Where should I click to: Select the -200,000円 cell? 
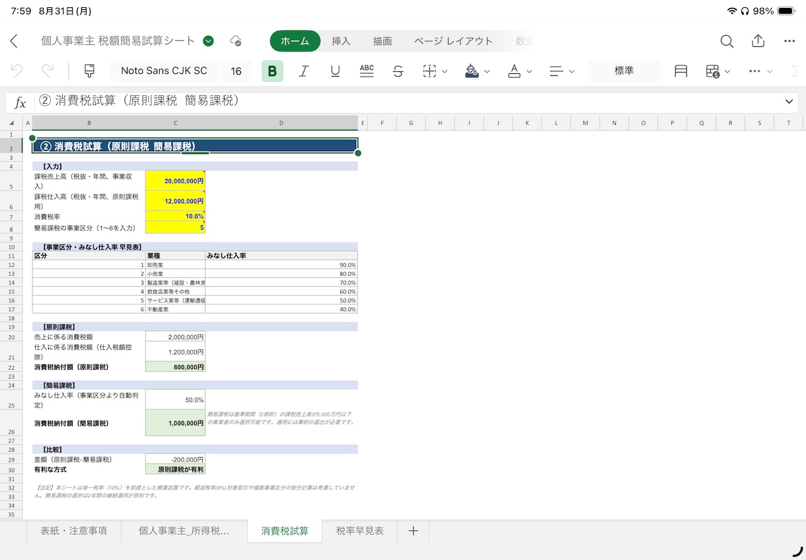pos(175,459)
